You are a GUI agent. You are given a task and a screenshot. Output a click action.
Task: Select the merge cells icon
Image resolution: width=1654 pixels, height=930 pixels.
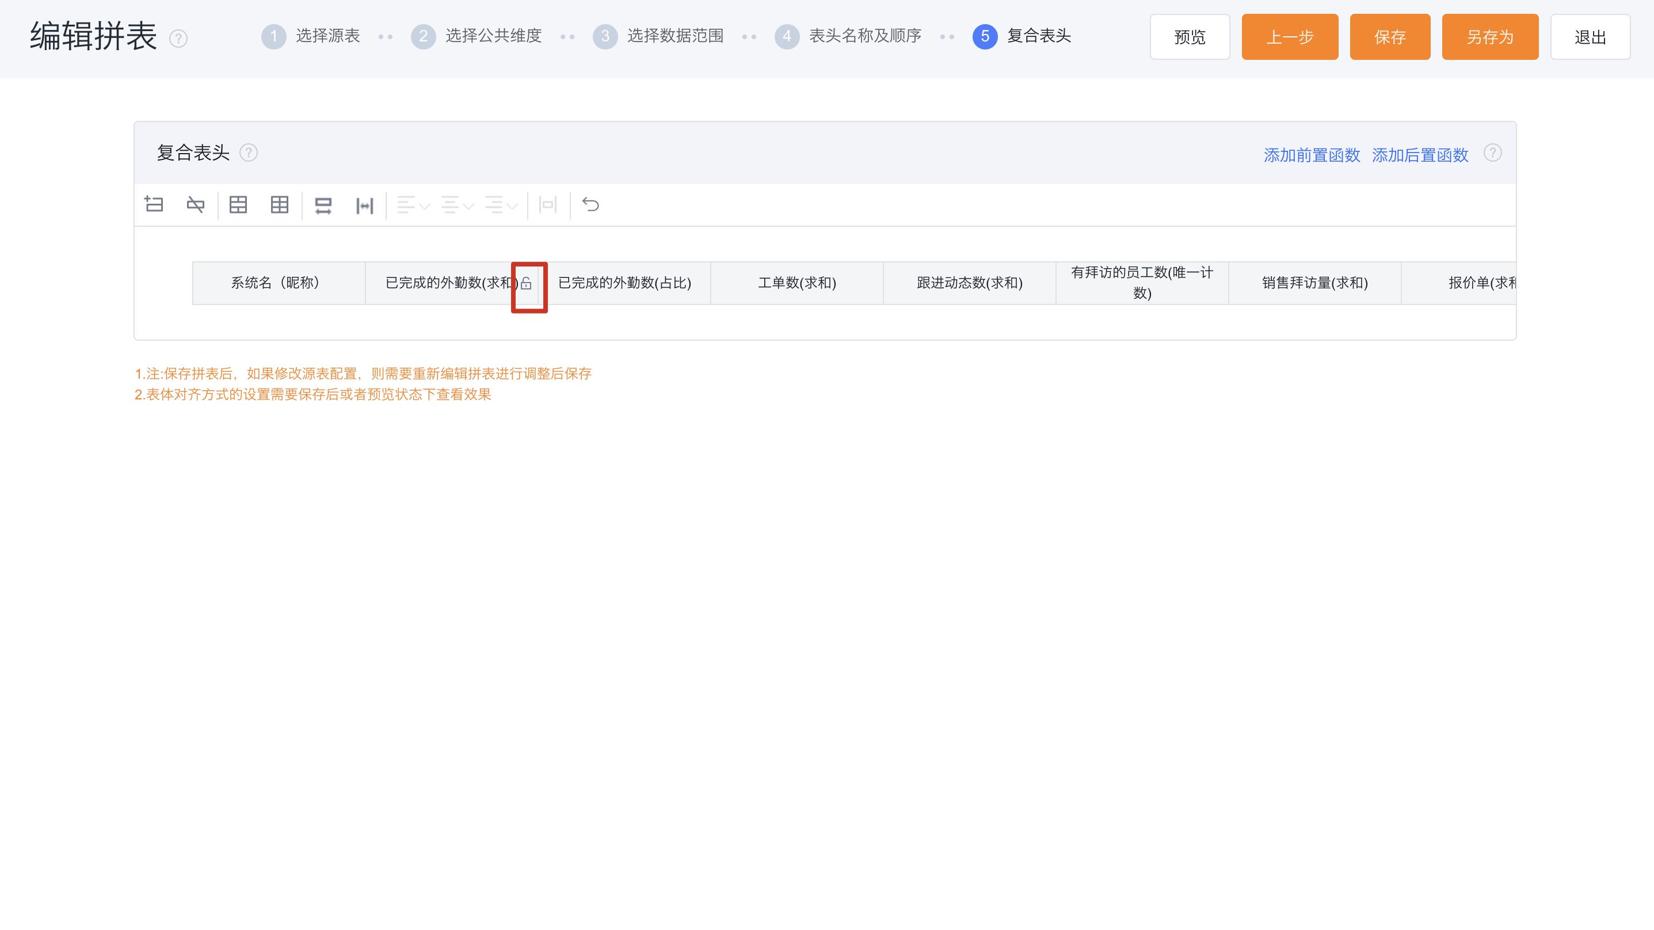coord(238,205)
